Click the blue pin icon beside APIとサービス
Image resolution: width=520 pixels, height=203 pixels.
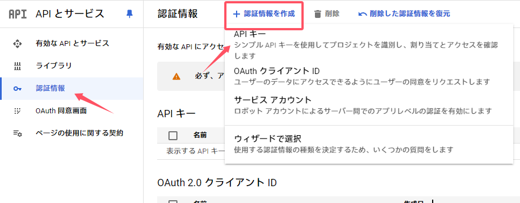130,13
